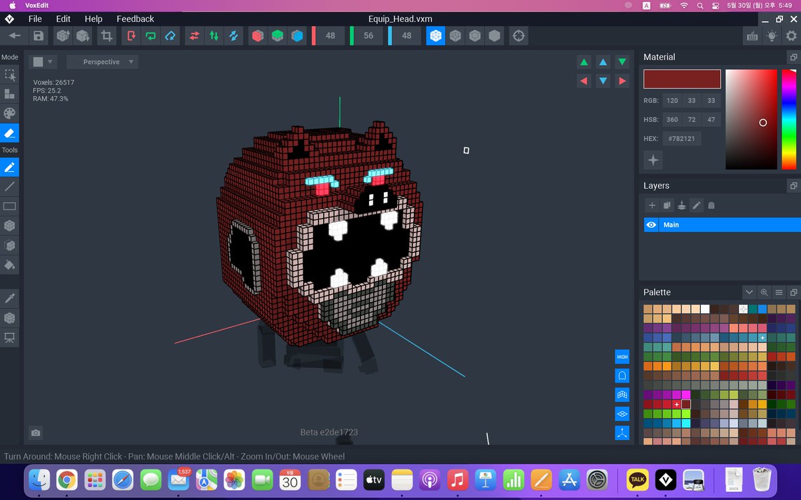This screenshot has height=500, width=801.
Task: Select the marquee selection mode icon
Action: 9,75
